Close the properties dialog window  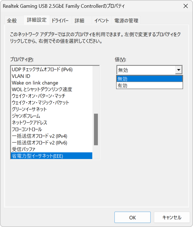[185, 6]
